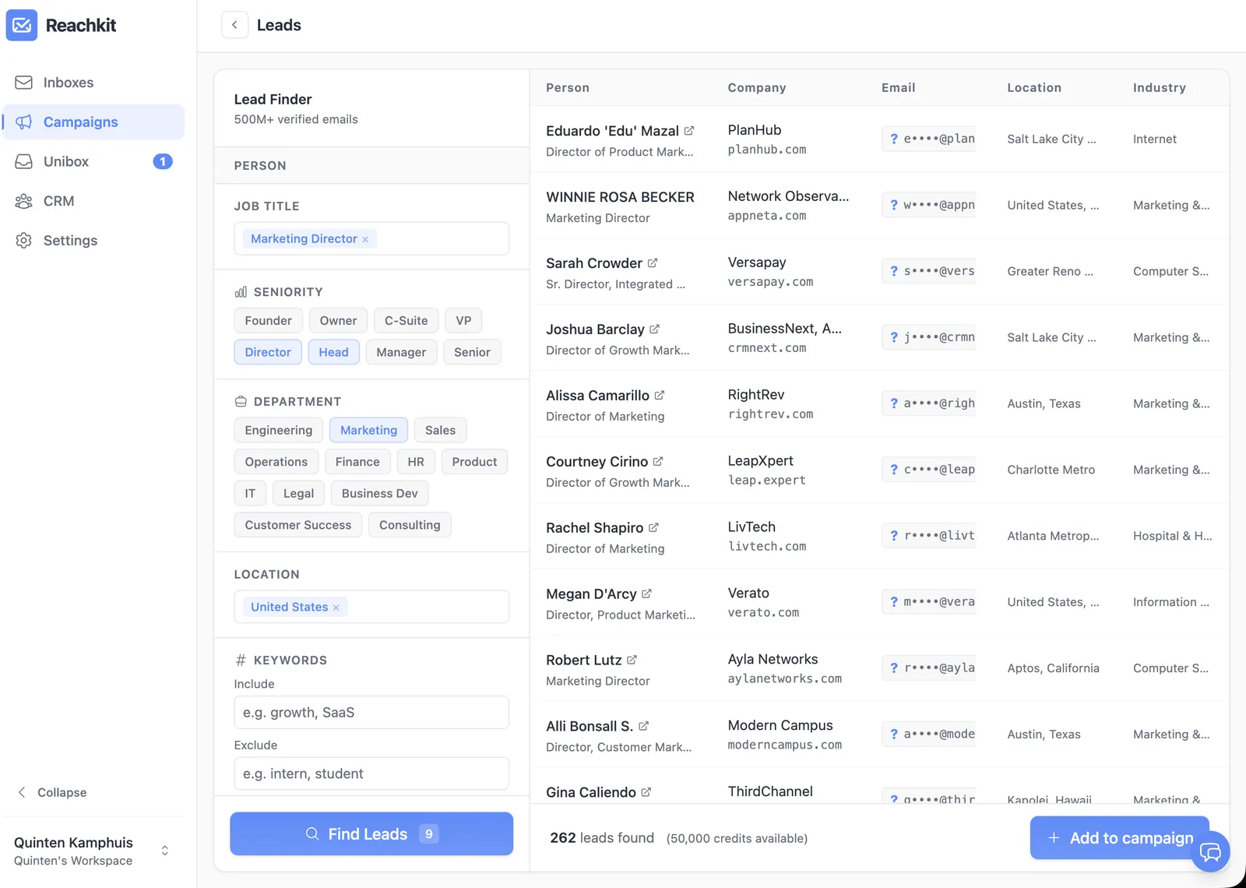The height and width of the screenshot is (888, 1246).
Task: Remove the United States location tag
Action: click(x=336, y=608)
